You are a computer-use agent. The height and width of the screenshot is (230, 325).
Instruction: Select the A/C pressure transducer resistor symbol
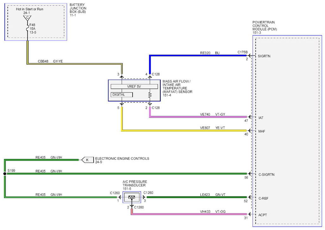coord(132,197)
